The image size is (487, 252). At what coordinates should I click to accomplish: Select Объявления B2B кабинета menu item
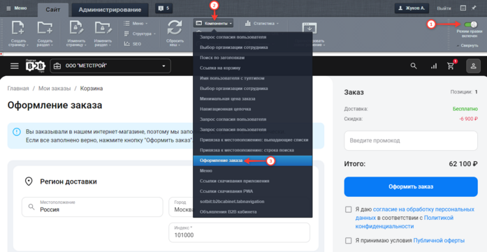(x=252, y=212)
